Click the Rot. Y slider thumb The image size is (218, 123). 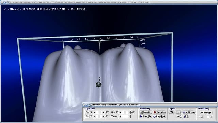(99, 117)
